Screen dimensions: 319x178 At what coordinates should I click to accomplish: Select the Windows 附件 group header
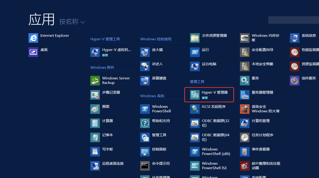tap(102, 67)
